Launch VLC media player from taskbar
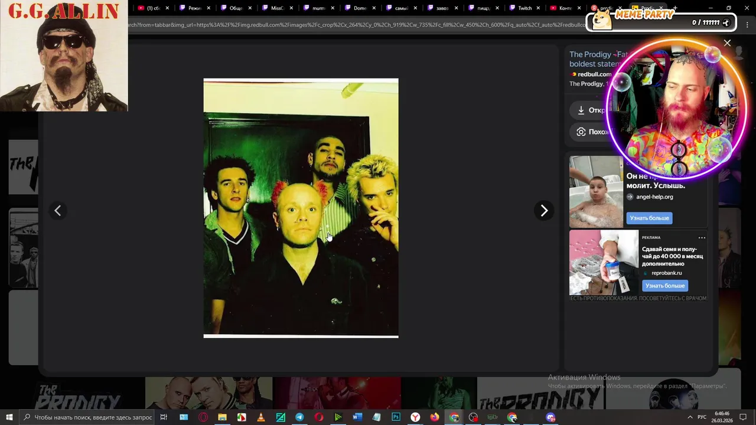 [261, 417]
